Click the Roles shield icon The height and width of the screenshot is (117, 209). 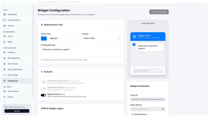click(5, 42)
